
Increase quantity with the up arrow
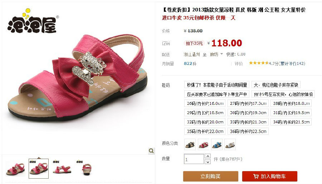208,157
